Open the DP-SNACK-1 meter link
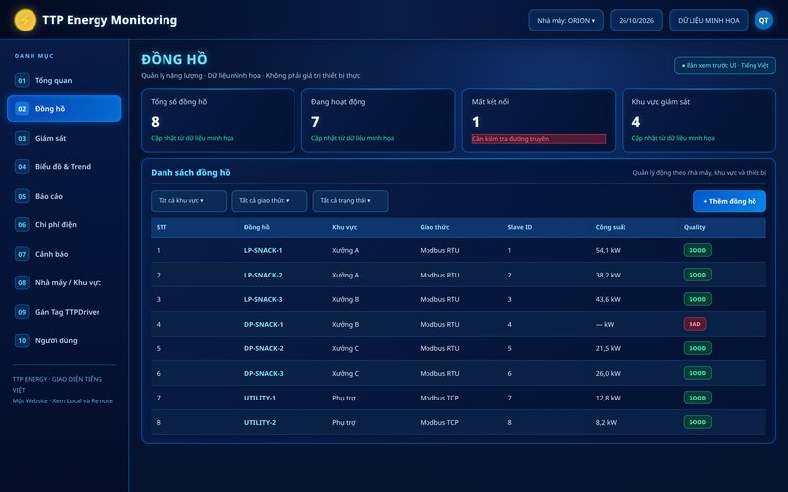 pos(263,324)
